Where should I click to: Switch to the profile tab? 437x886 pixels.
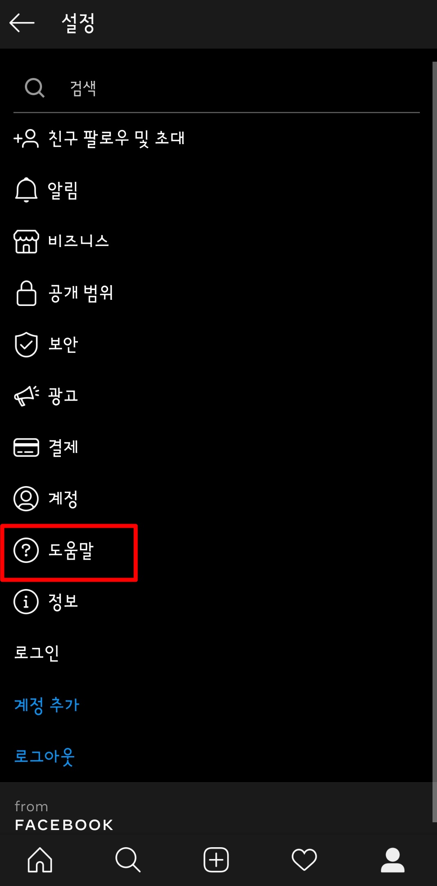[x=393, y=860]
